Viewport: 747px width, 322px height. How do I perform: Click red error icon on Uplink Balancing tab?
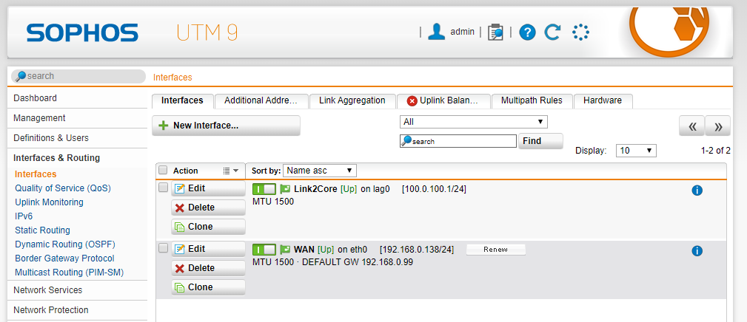point(412,100)
